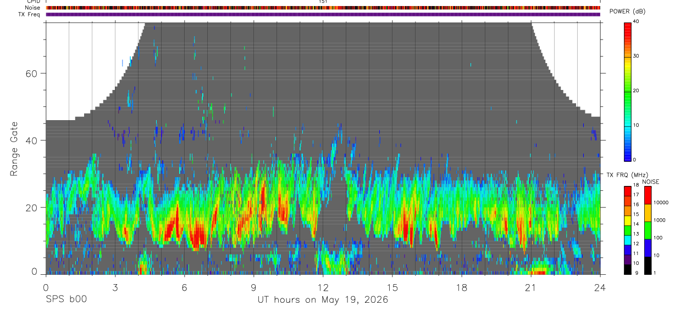Click the 18 label on TX frequency scale
Viewport: 675px width, 311px height.
click(x=637, y=186)
